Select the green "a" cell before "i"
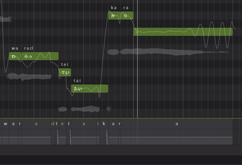 click(84, 124)
